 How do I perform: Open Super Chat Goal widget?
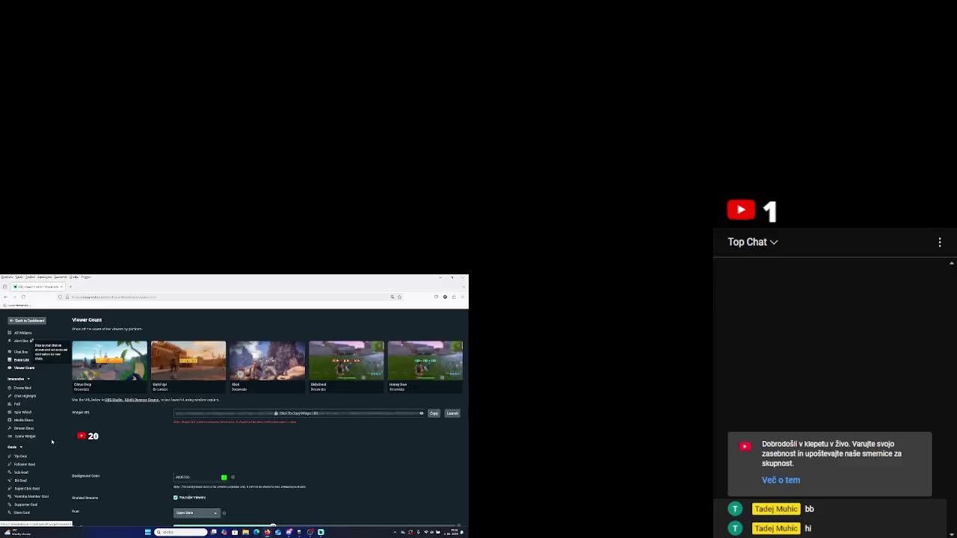tap(24, 489)
